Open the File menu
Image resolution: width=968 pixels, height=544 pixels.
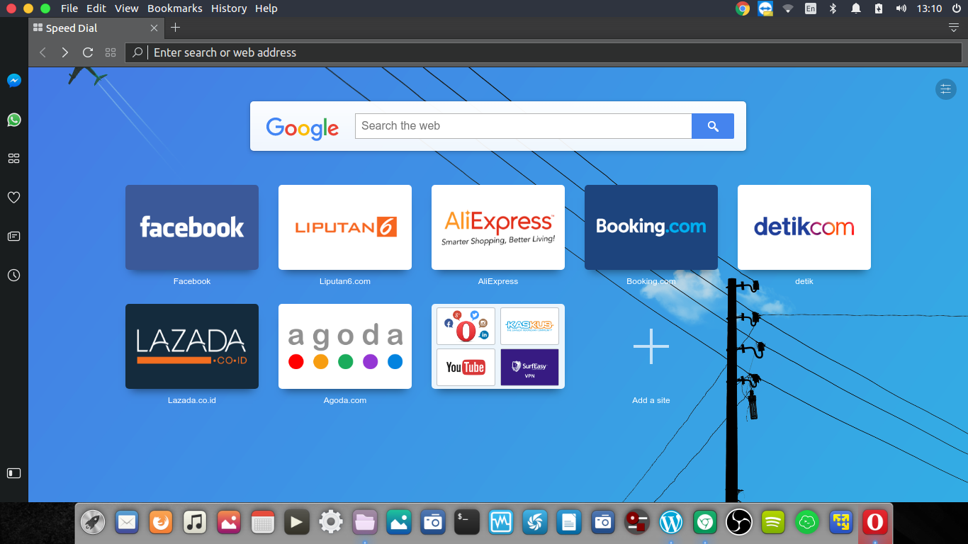click(x=69, y=8)
